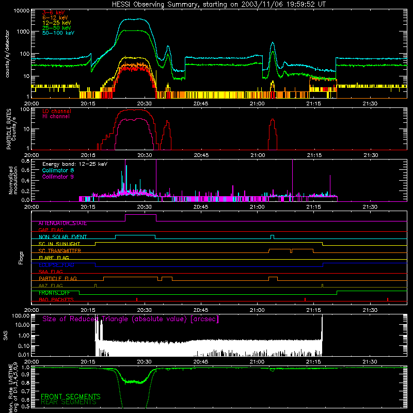The width and height of the screenshot is (413, 413).
Task: Click the ATTENUATOR_STATE flag label
Action: pyautogui.click(x=62, y=224)
